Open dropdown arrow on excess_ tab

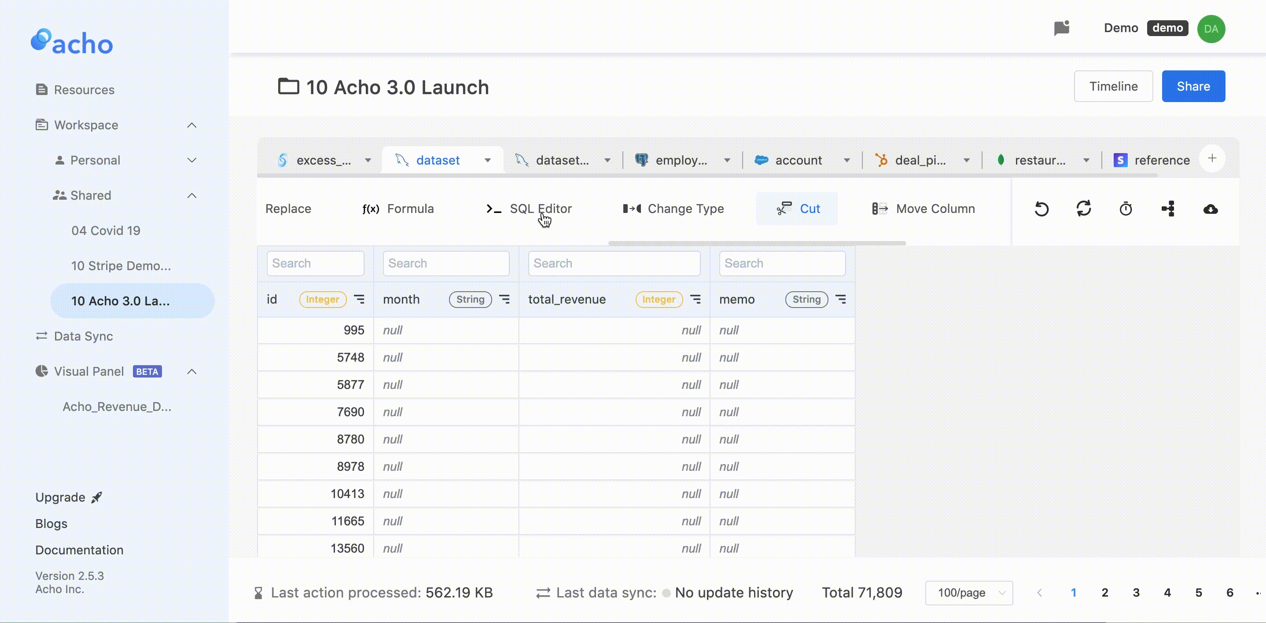coord(368,160)
